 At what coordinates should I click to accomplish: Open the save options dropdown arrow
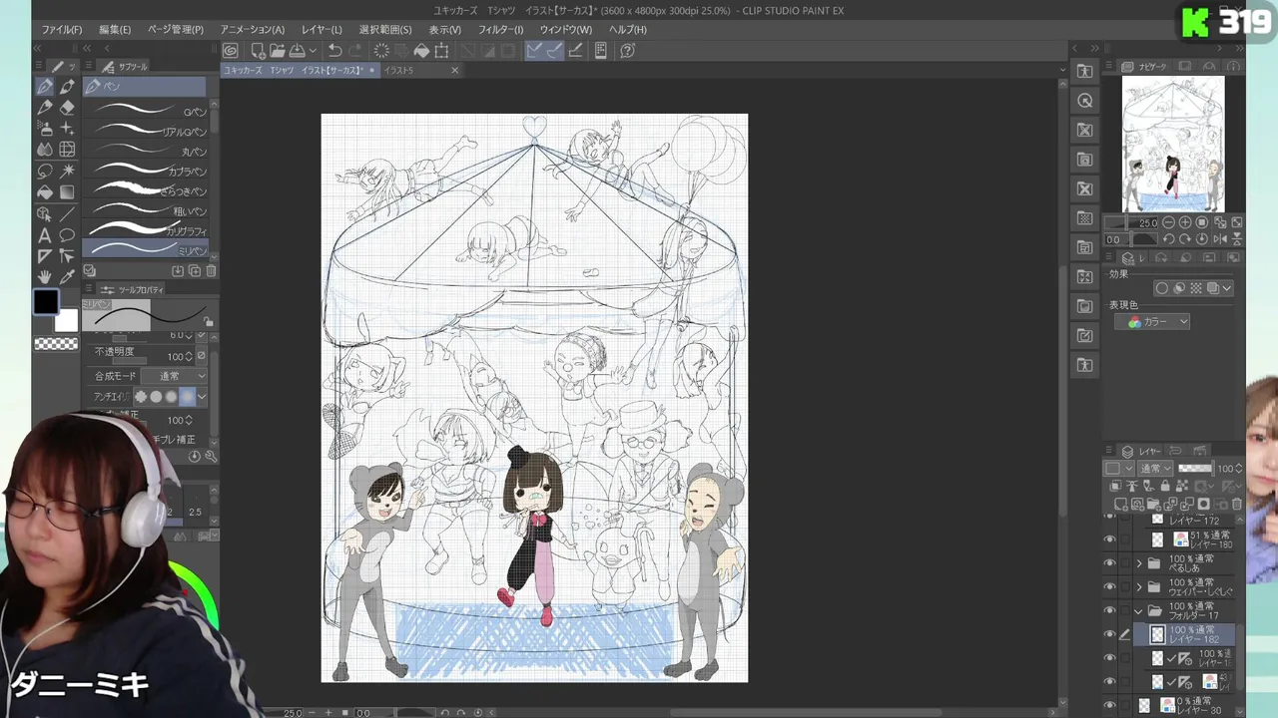click(x=313, y=51)
